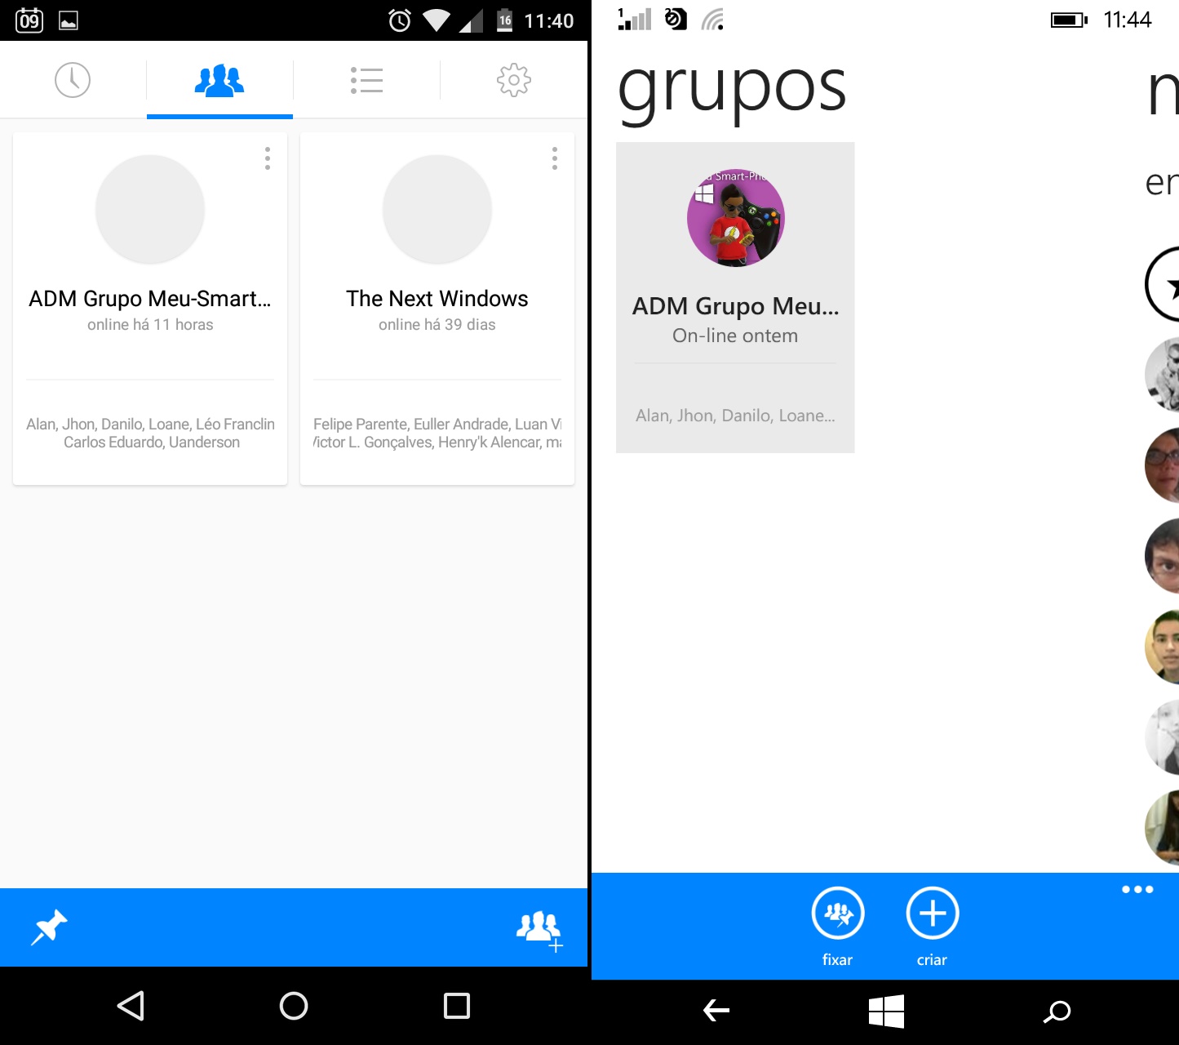Open The Next Windows group card

437,309
